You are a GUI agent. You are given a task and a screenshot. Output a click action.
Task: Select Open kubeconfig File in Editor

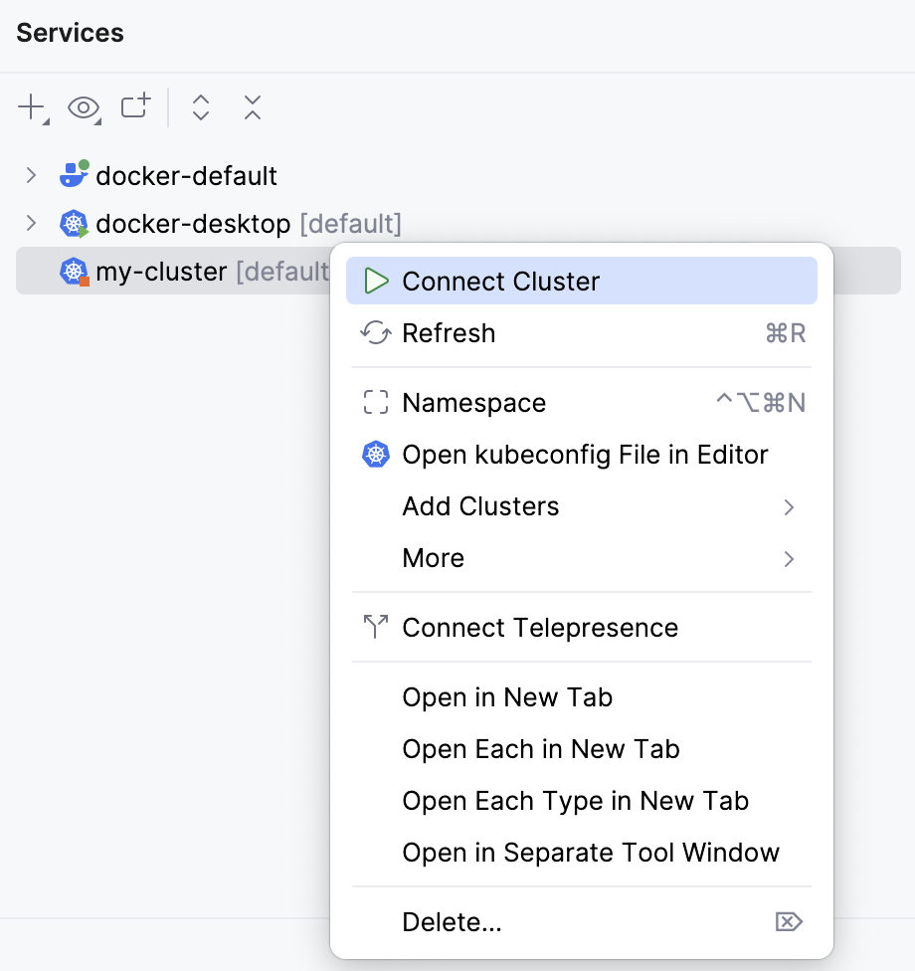[x=585, y=455]
